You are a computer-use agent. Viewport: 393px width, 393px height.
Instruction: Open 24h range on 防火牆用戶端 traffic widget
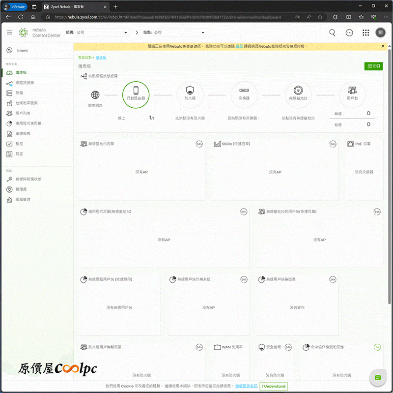[199, 347]
